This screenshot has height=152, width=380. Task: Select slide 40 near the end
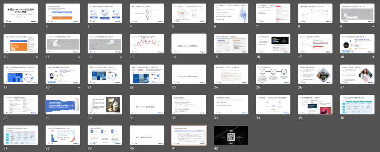pos(146,135)
